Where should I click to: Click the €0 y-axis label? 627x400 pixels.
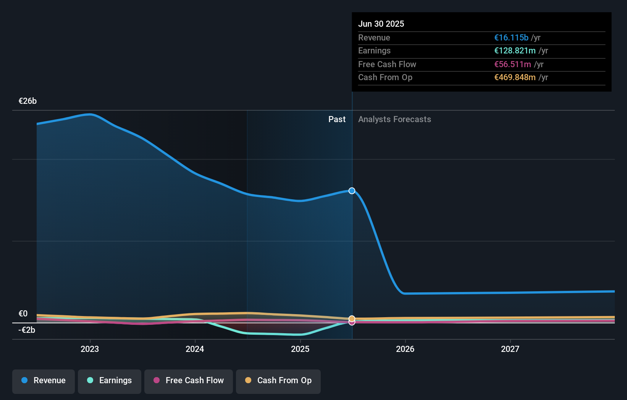pyautogui.click(x=23, y=314)
